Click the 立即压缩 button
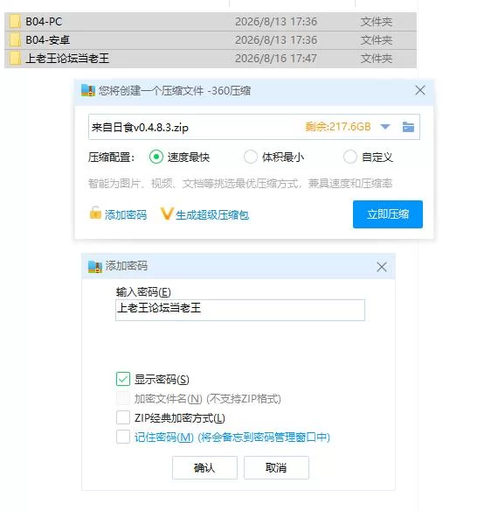Image resolution: width=498 pixels, height=511 pixels. pyautogui.click(x=388, y=214)
